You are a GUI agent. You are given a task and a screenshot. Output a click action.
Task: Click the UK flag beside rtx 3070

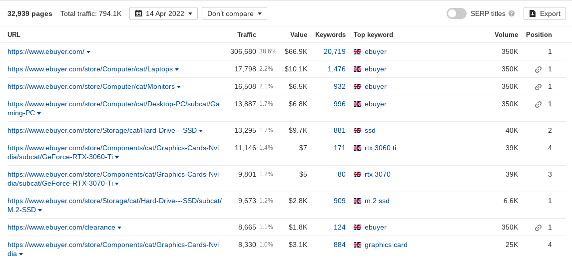(357, 175)
